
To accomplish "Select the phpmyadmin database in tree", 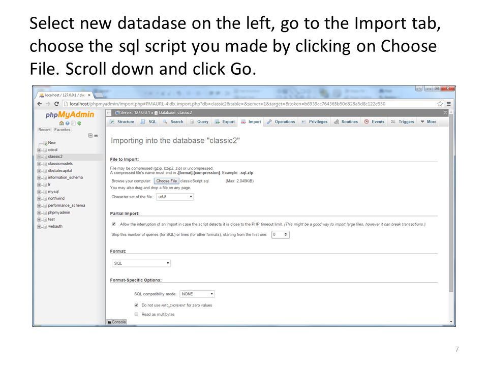I will pos(59,212).
